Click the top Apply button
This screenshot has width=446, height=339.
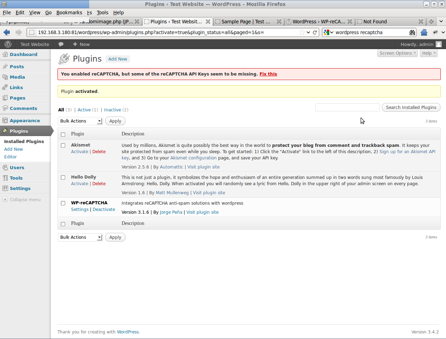tap(115, 121)
